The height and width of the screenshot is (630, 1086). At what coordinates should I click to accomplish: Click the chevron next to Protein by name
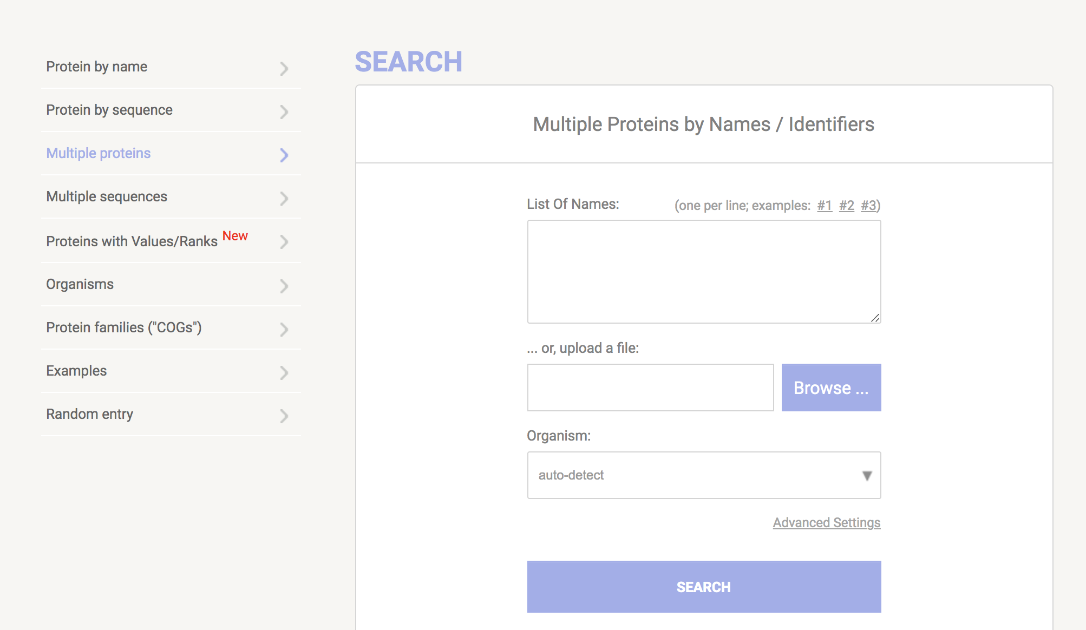(x=284, y=68)
